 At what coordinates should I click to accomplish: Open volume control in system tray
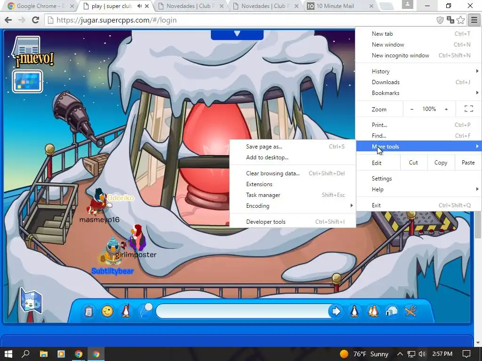tap(422, 354)
